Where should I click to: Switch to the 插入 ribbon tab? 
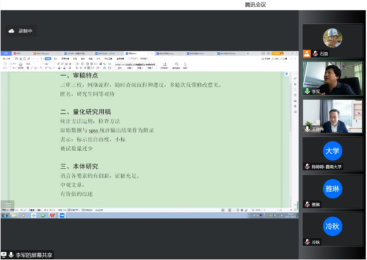pyautogui.click(x=56, y=58)
